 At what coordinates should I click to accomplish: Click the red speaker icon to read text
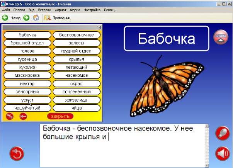coord(222,154)
